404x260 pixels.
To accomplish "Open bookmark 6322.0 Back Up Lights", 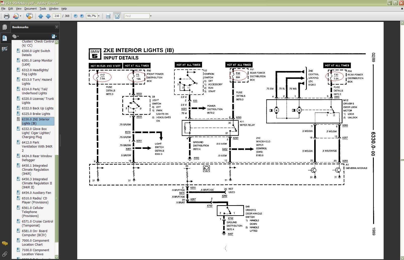I will pyautogui.click(x=37, y=108).
